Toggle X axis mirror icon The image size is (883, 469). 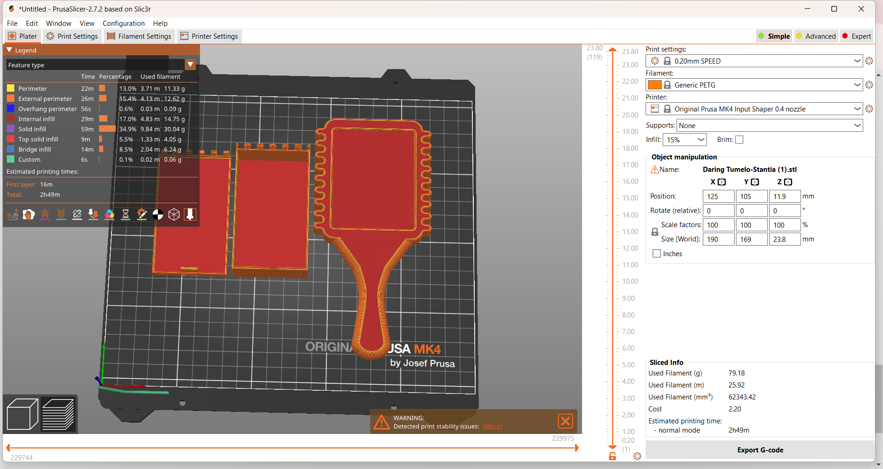point(722,182)
